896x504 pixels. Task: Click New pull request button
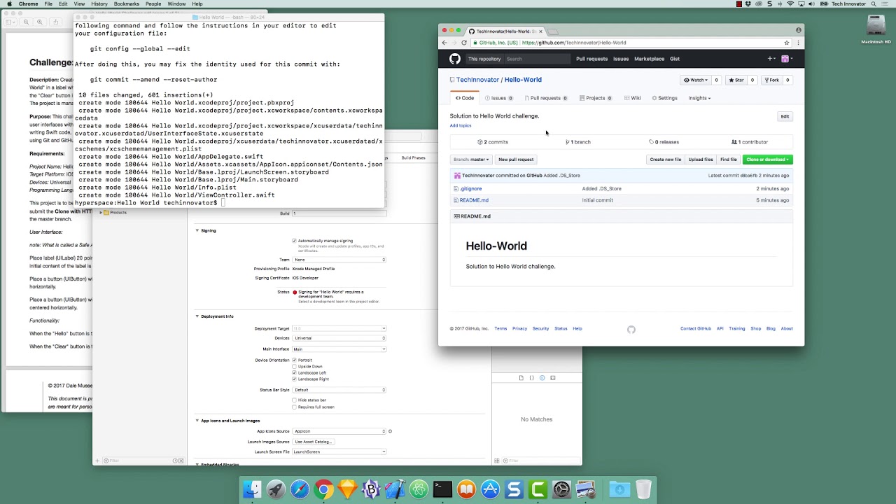[x=516, y=160]
